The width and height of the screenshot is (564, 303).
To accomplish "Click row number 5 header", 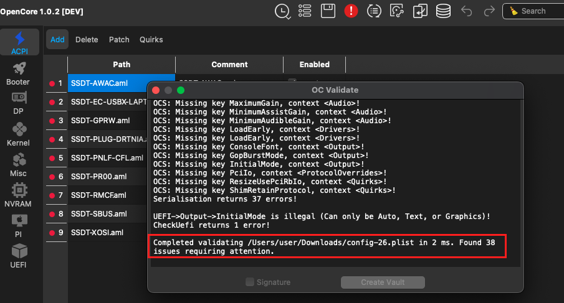I will tap(57, 158).
